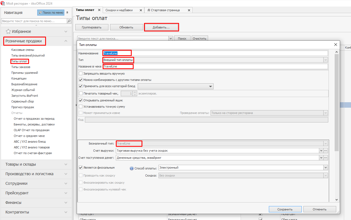Click the Поиск button
The height and width of the screenshot is (220, 351).
182,39
